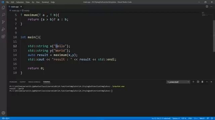Viewport: 215px width, 120px height.
Task: Change UTF-8 file encoding in status bar
Action: point(184,118)
